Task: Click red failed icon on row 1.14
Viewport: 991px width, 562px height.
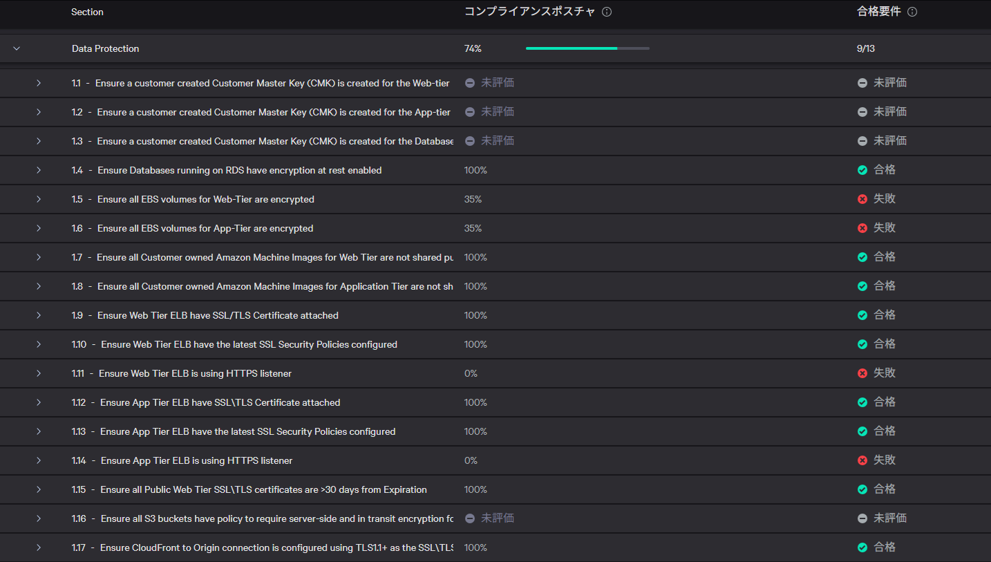Action: point(862,460)
